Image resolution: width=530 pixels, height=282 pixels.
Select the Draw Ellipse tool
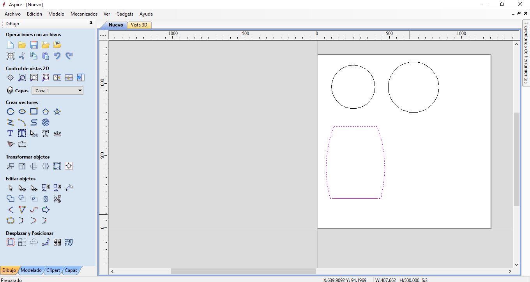pos(22,112)
